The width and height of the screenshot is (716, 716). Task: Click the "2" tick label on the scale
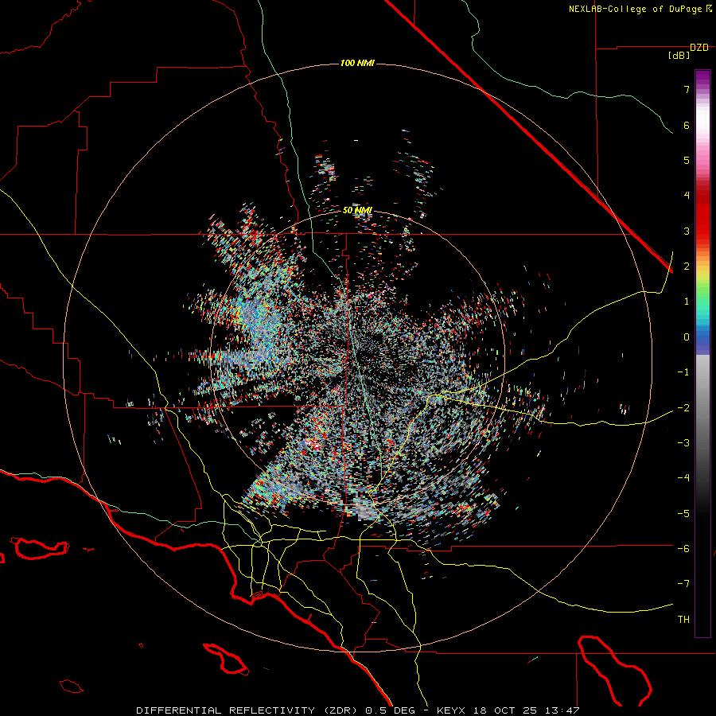coord(687,267)
